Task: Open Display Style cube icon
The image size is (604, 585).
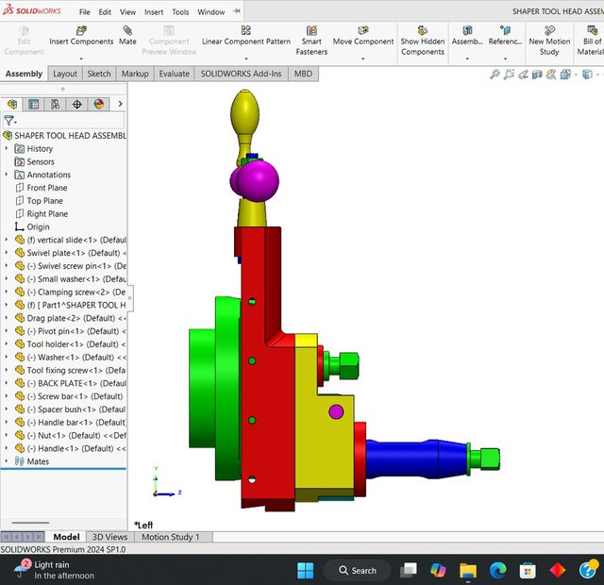Action: point(587,74)
